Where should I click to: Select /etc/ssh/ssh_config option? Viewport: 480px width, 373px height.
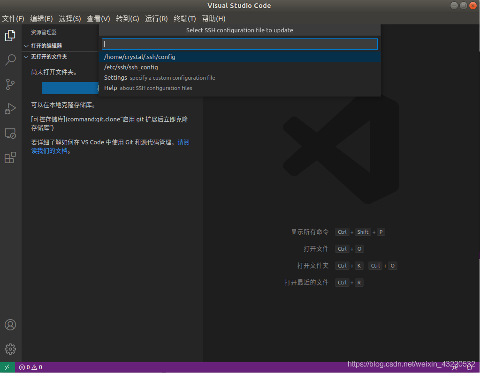pos(240,67)
